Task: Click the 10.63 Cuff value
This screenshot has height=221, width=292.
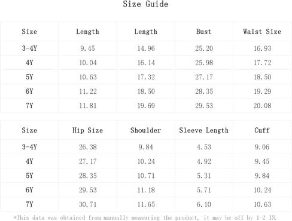Action: point(262,204)
